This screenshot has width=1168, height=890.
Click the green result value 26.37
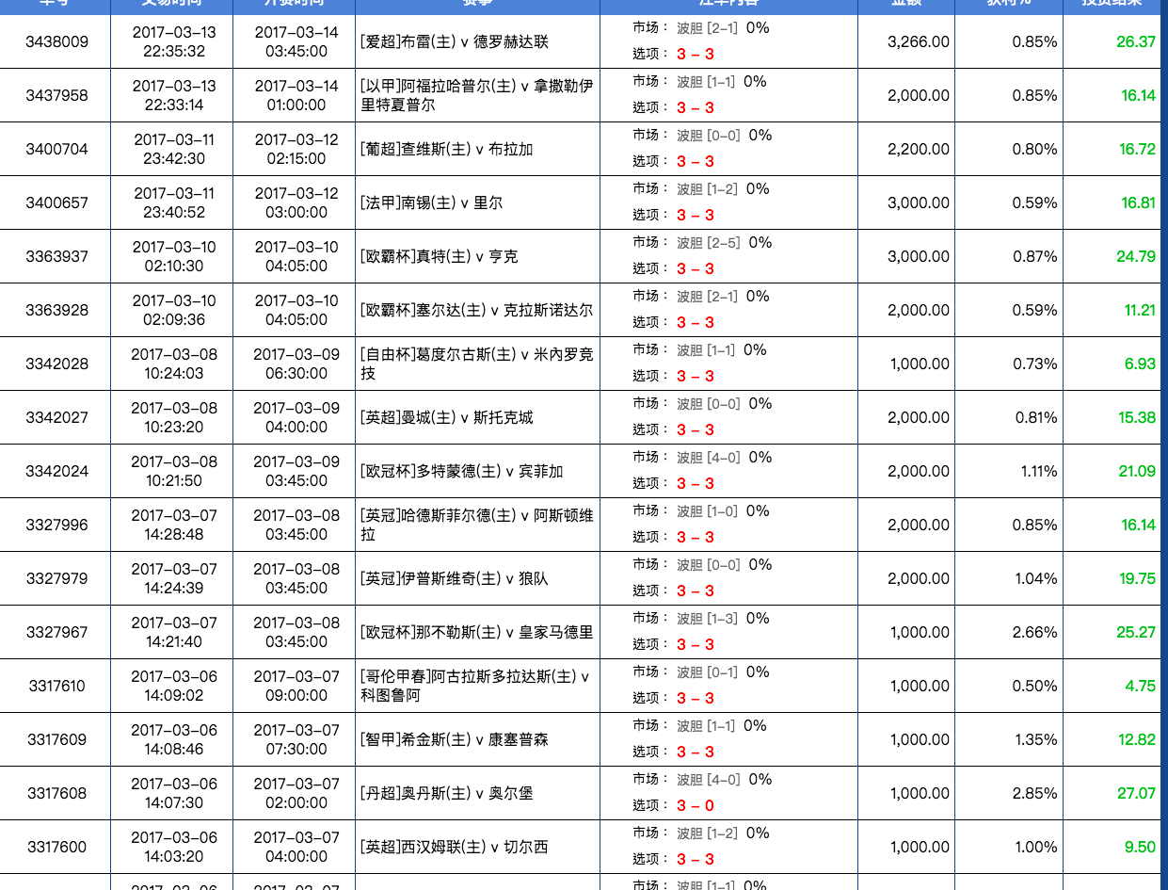(1135, 41)
